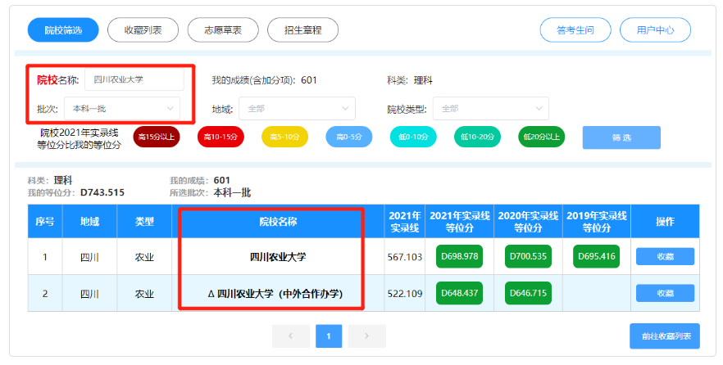Click the 地域 column header
Screen dimensions: 723x365
coord(89,222)
